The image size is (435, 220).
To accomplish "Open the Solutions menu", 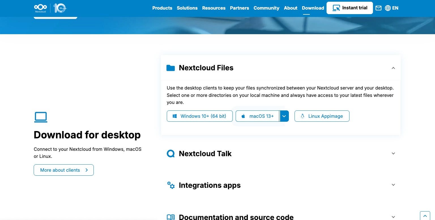I will pos(187,8).
